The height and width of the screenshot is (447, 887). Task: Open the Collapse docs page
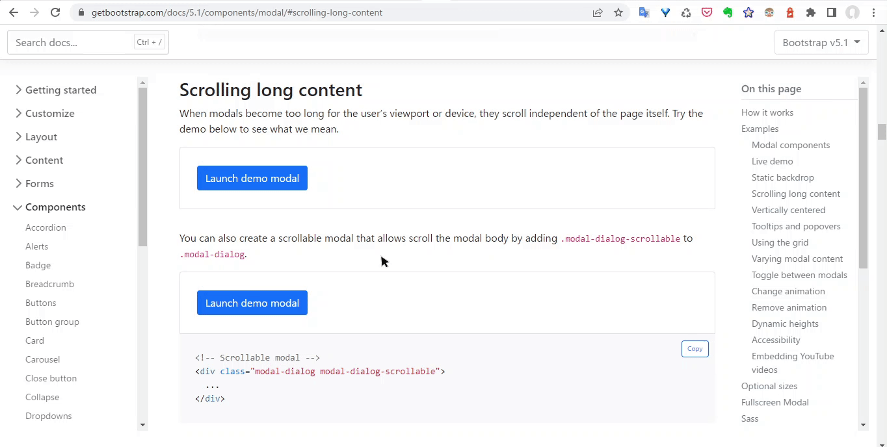pyautogui.click(x=42, y=397)
